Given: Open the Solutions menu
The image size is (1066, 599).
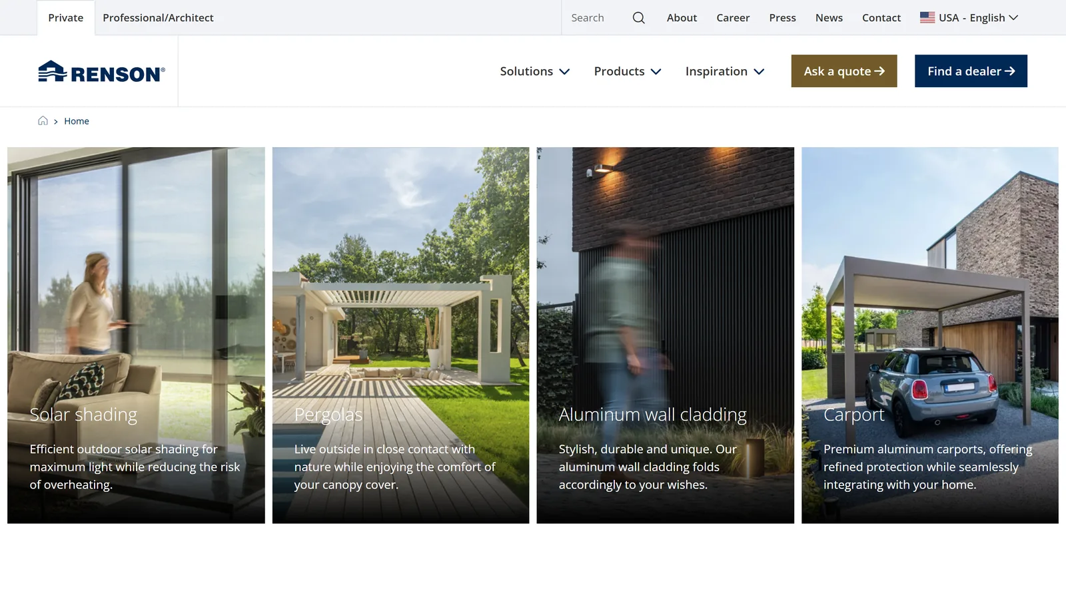Looking at the screenshot, I should point(535,71).
